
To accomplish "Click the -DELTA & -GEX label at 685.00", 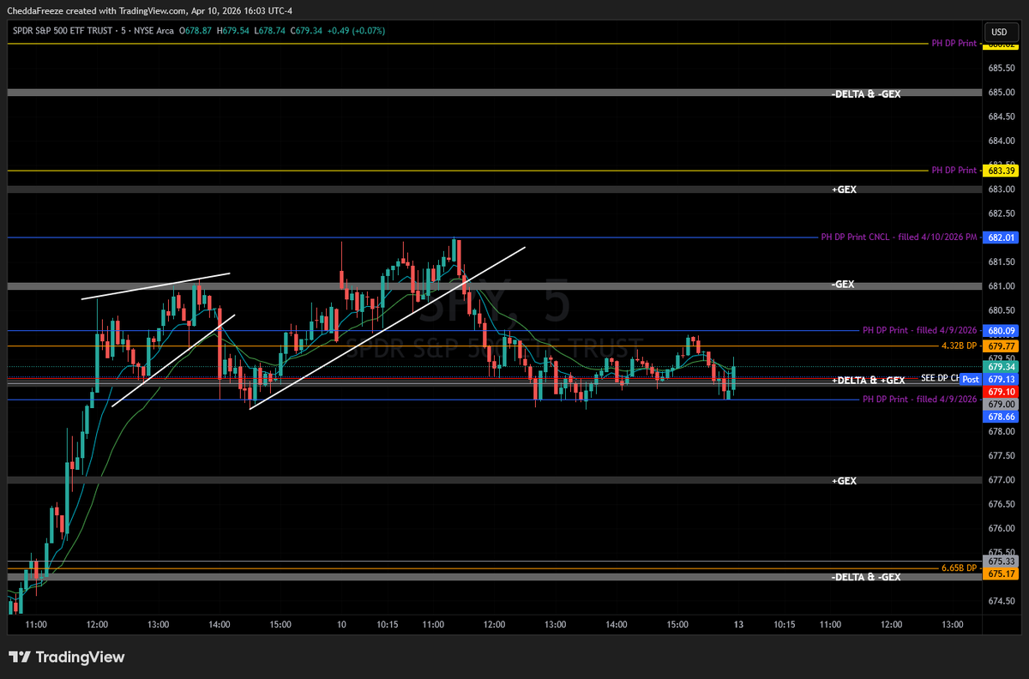I will [866, 93].
